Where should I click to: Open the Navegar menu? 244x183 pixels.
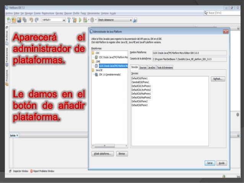tap(29, 13)
